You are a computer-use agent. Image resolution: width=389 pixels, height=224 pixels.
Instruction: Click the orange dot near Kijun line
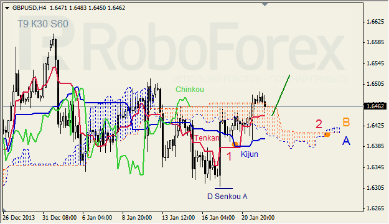pos(235,144)
